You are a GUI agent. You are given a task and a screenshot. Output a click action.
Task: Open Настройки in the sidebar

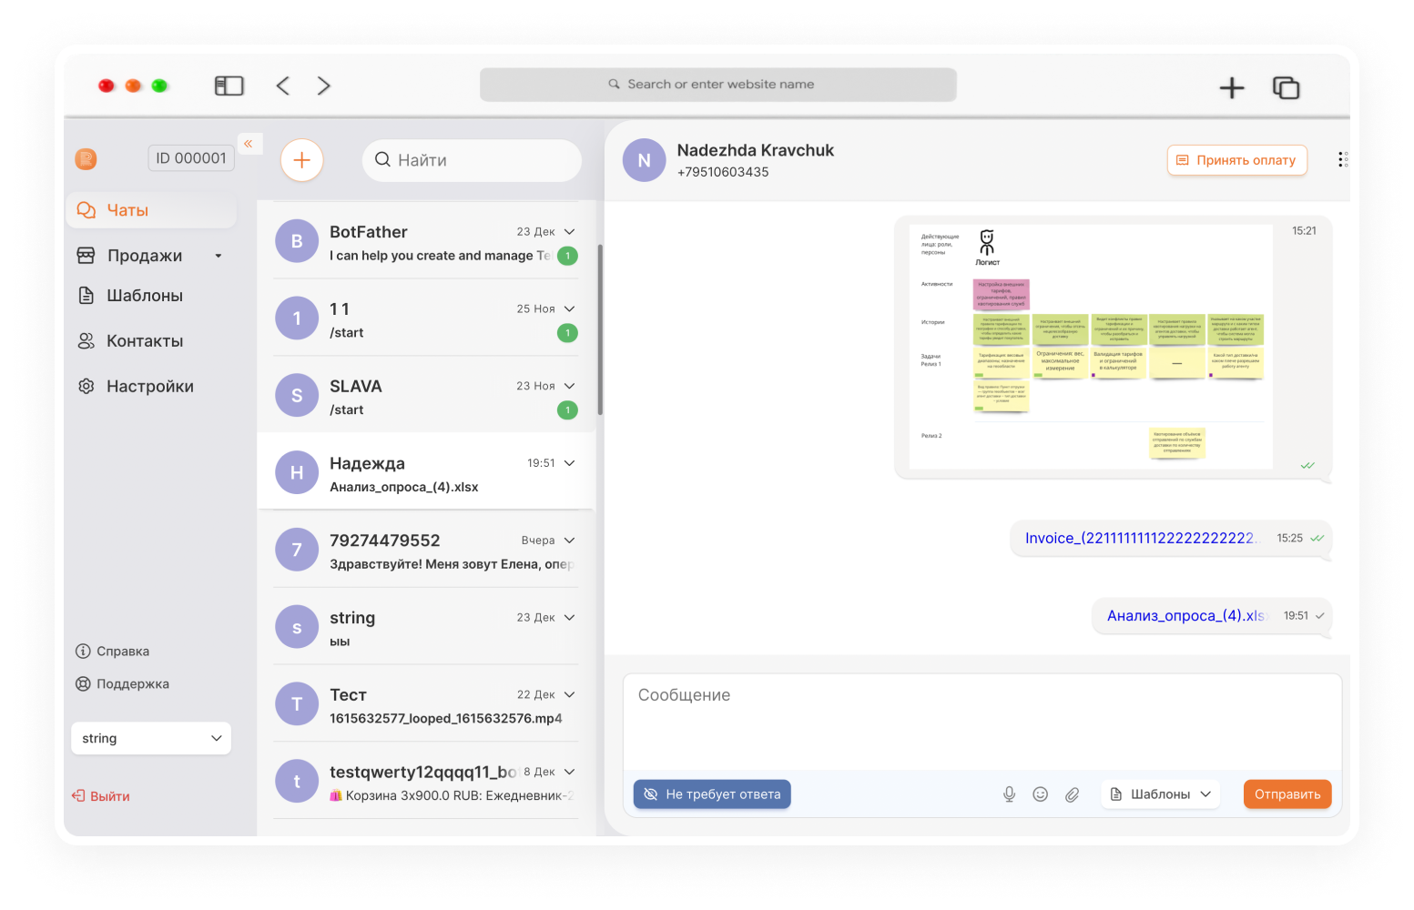pyautogui.click(x=150, y=387)
